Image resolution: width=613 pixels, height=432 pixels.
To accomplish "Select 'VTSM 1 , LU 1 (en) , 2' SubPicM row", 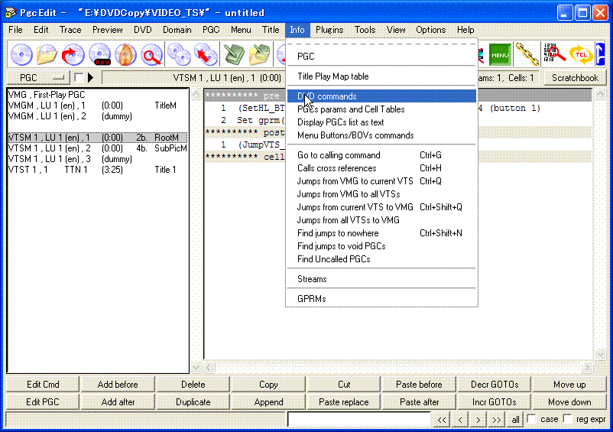I will point(97,148).
